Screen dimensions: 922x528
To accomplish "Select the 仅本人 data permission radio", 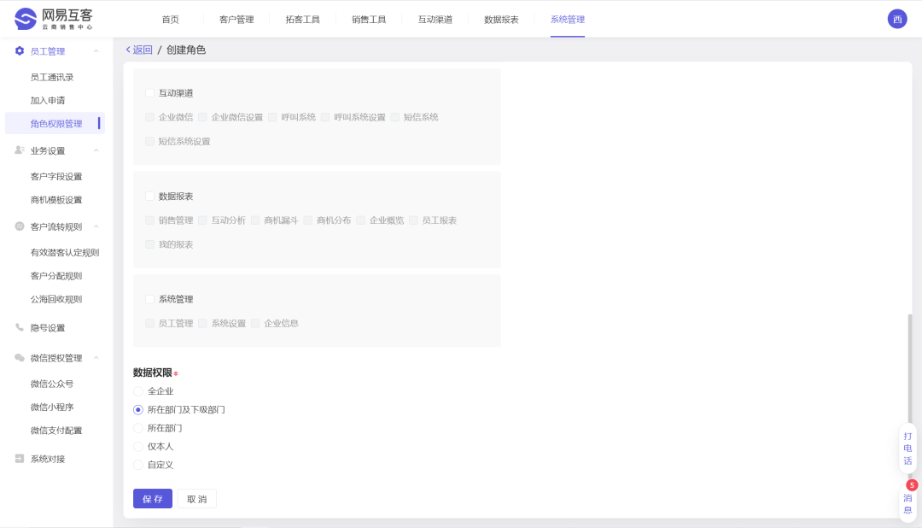I will [x=137, y=446].
